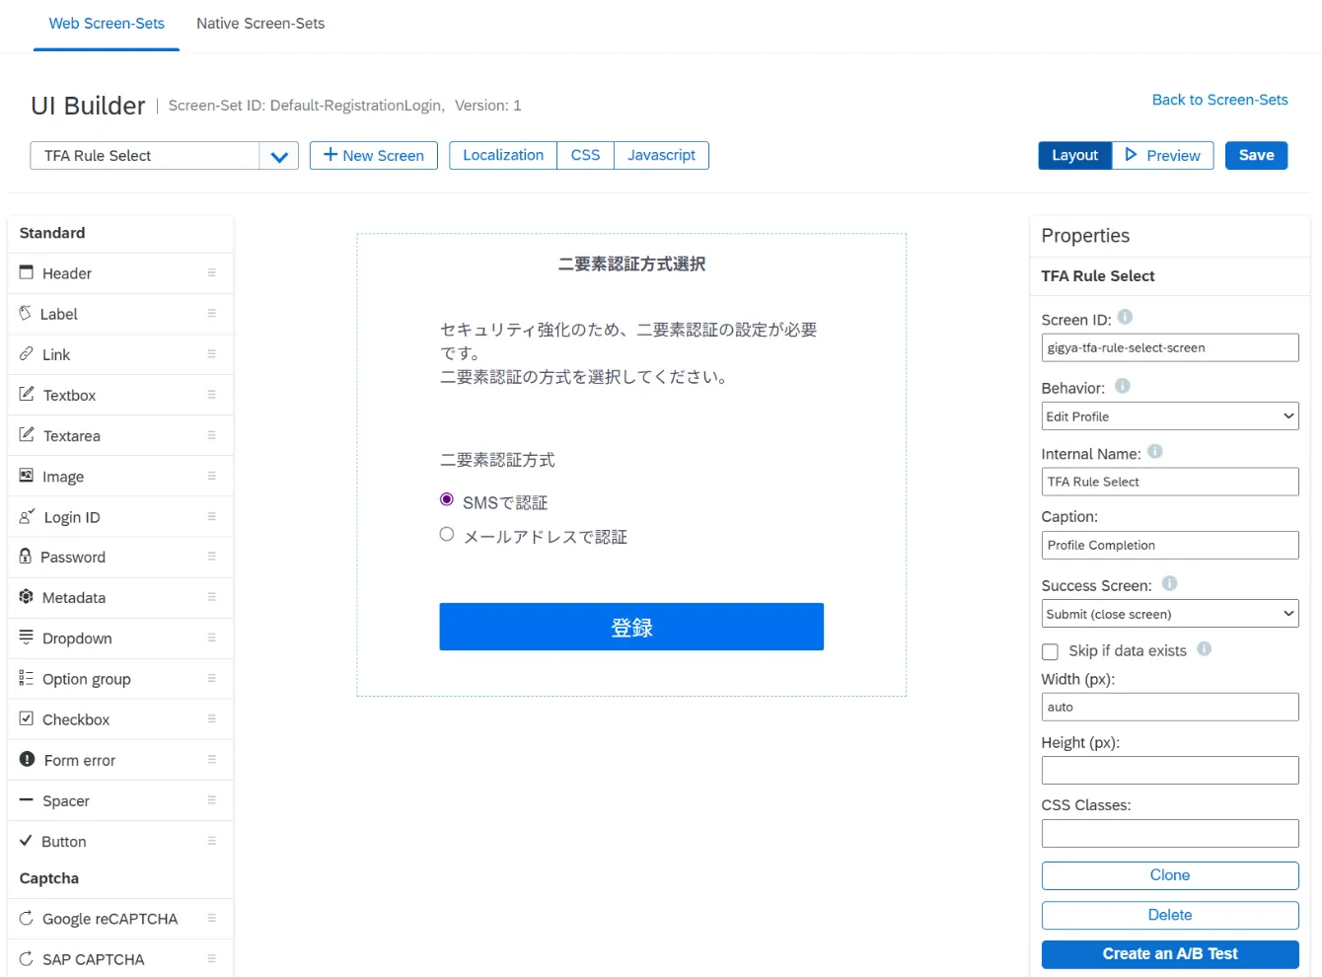This screenshot has width=1322, height=977.
Task: Click the Google reCAPTCHA icon
Action: [x=27, y=918]
